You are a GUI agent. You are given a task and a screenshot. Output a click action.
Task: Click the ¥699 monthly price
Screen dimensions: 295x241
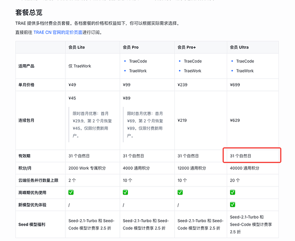[235, 85]
